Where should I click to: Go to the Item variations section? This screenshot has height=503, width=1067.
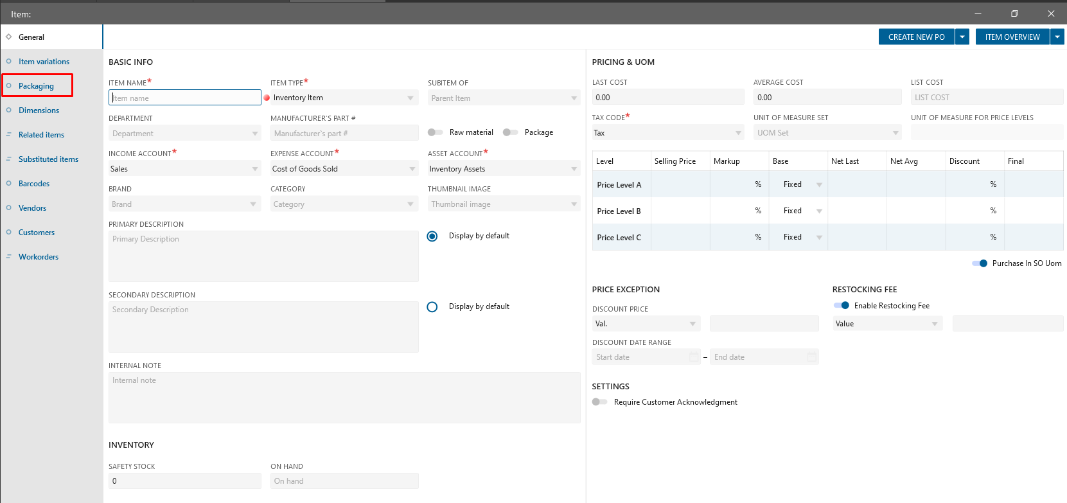(44, 62)
